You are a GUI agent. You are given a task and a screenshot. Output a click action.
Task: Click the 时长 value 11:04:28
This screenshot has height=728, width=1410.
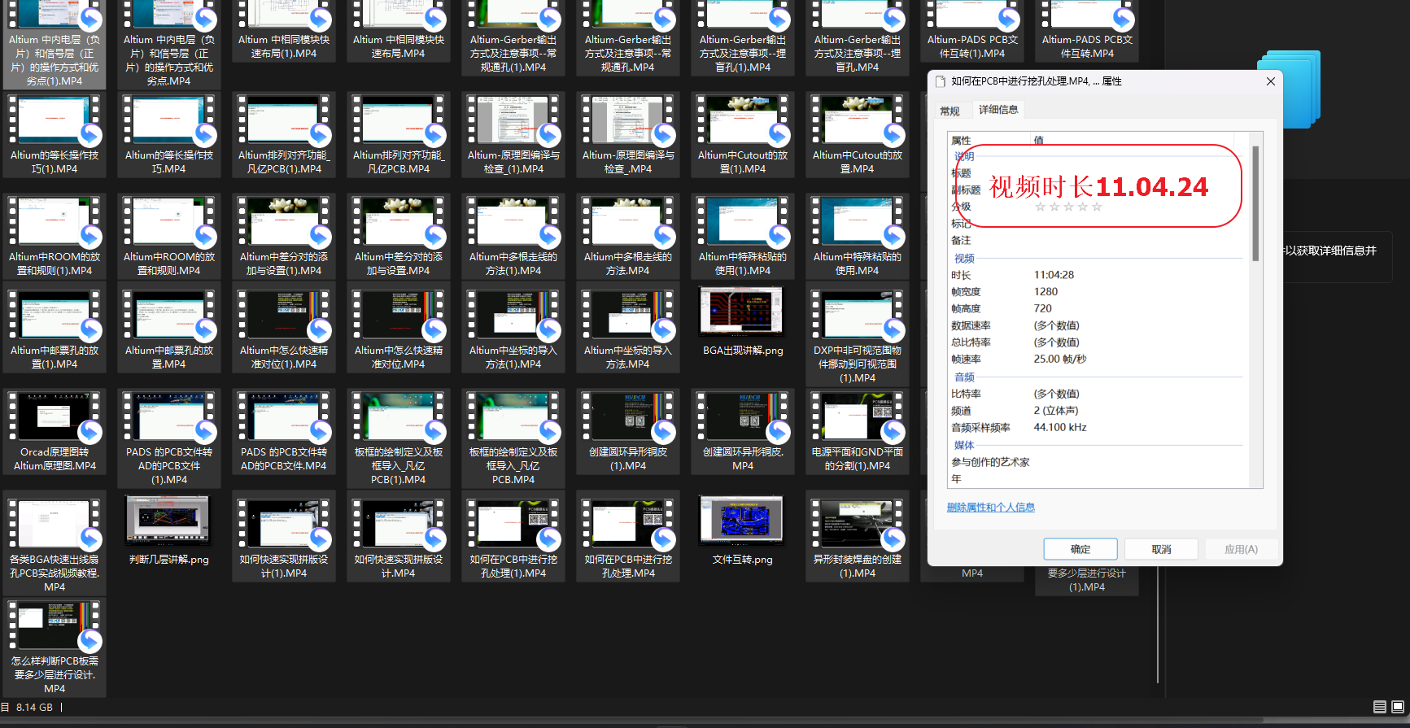tap(1054, 275)
